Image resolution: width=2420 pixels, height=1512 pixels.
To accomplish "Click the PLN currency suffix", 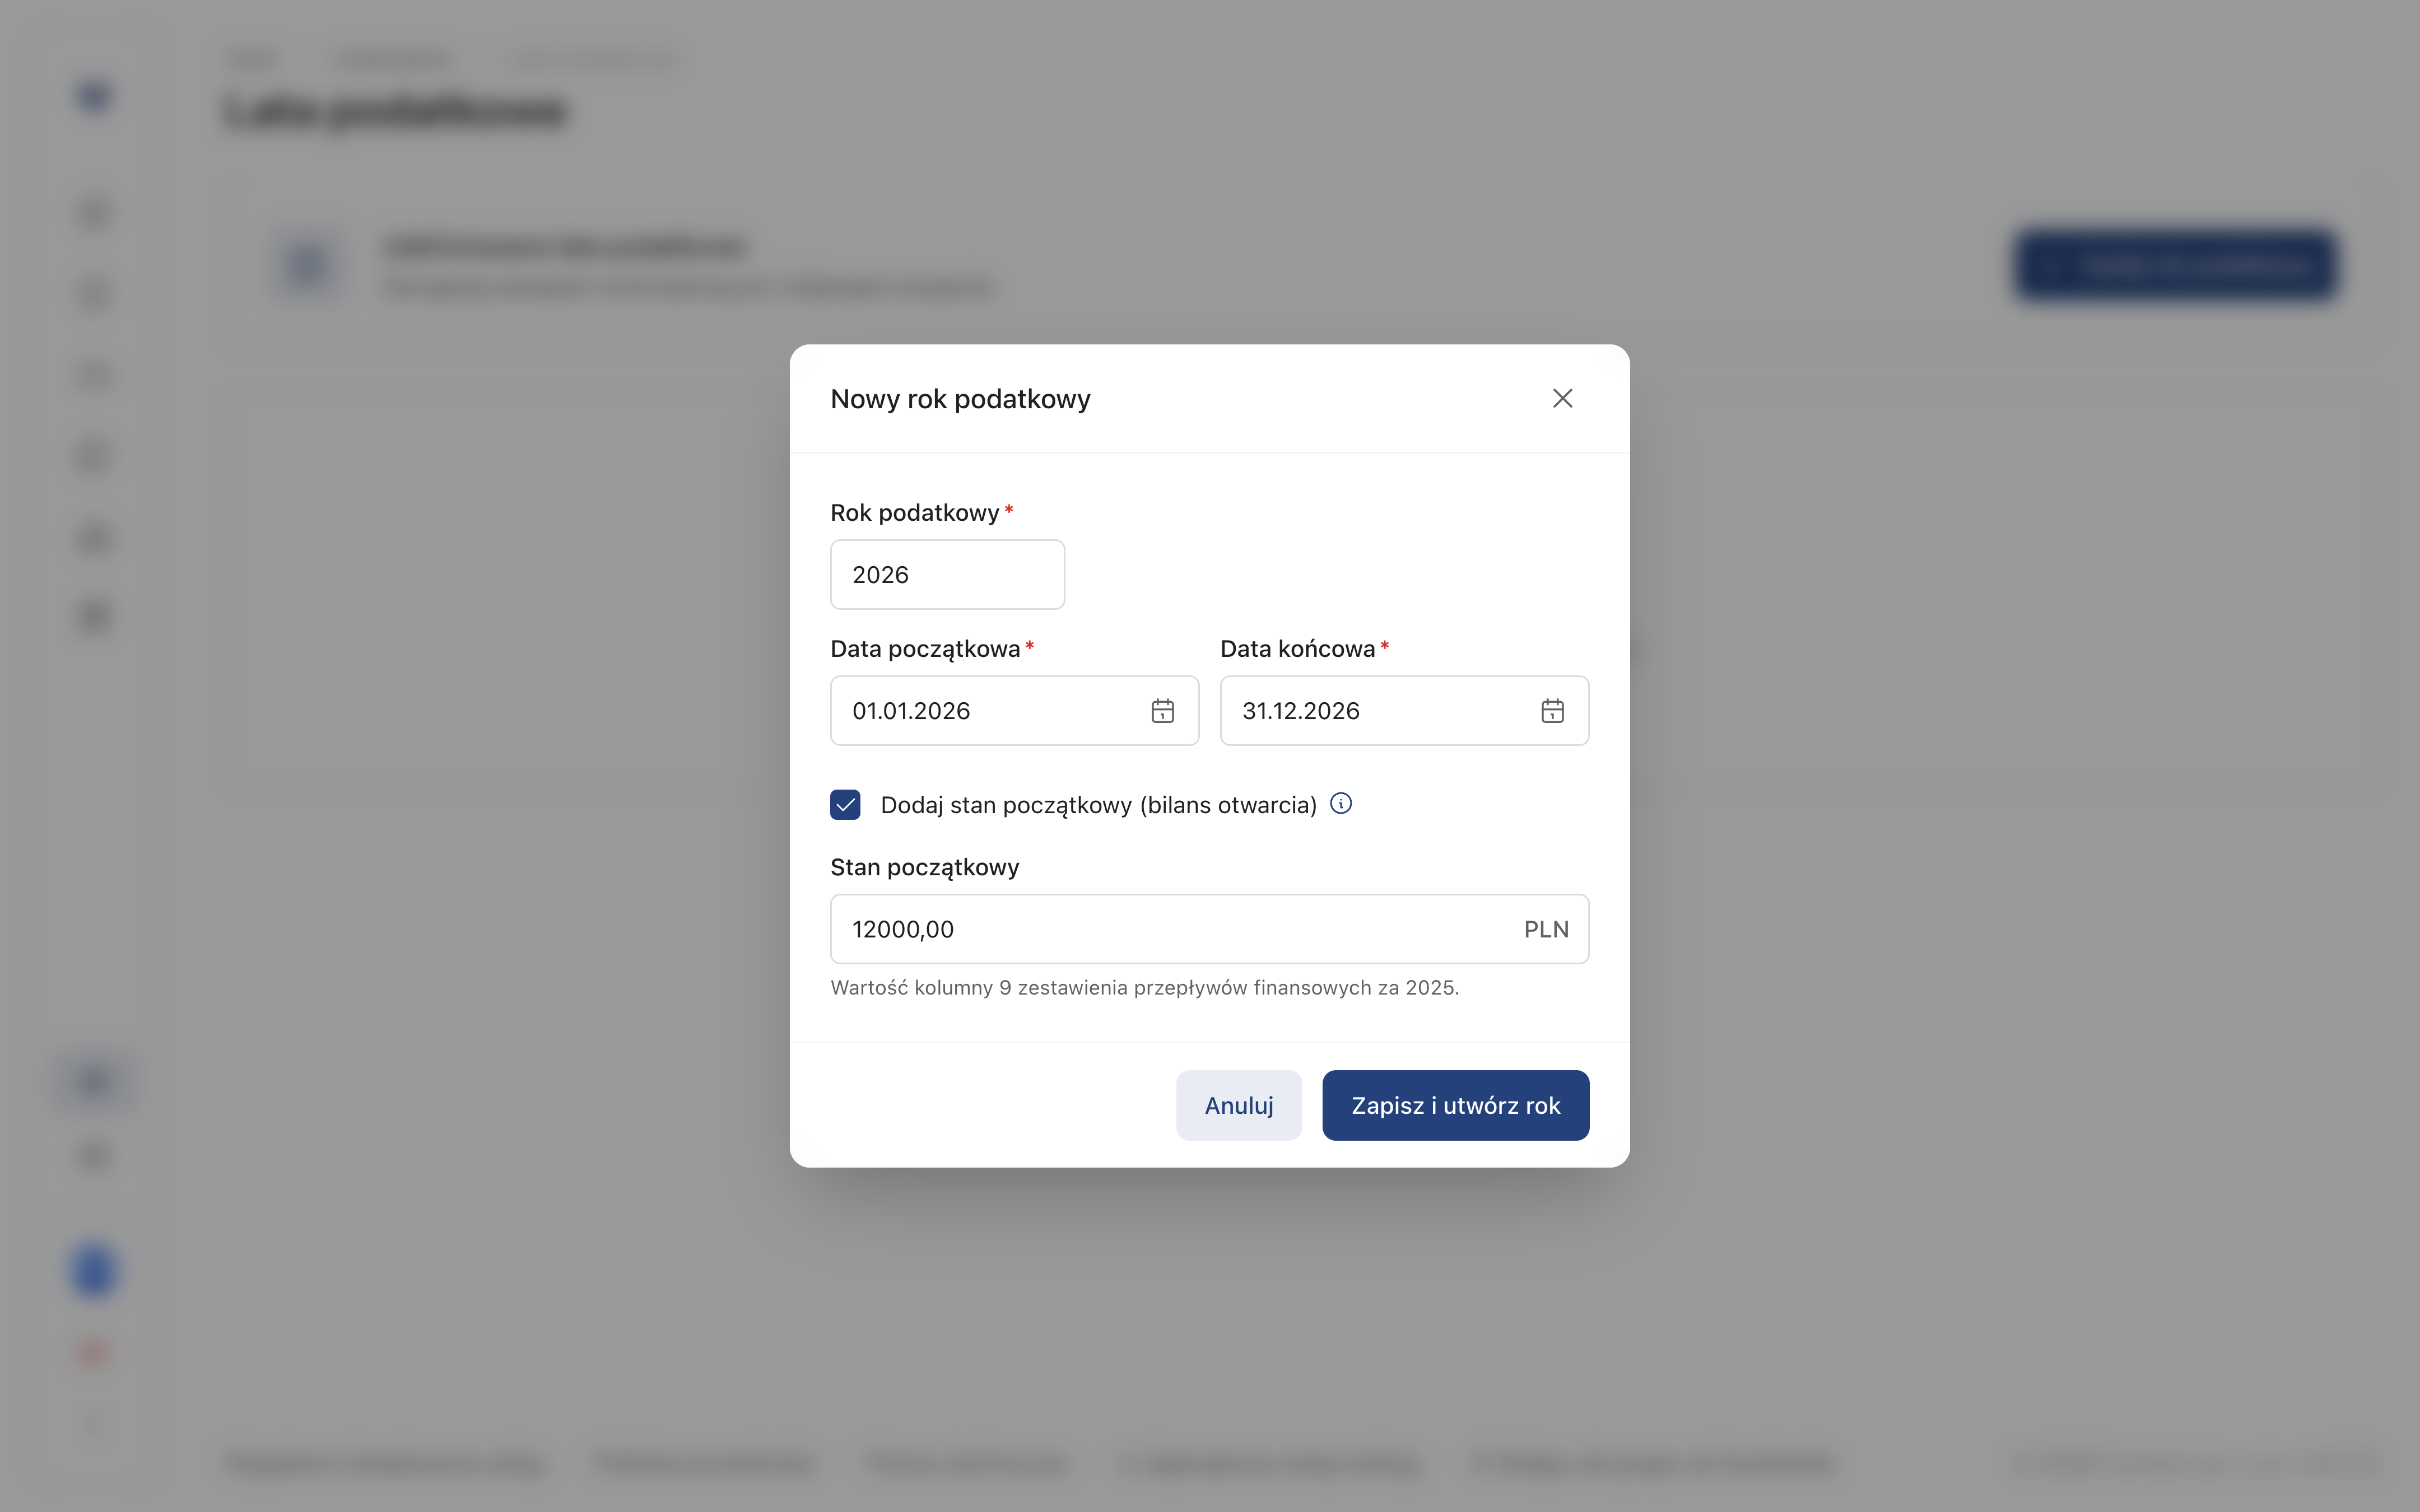I will (x=1546, y=929).
